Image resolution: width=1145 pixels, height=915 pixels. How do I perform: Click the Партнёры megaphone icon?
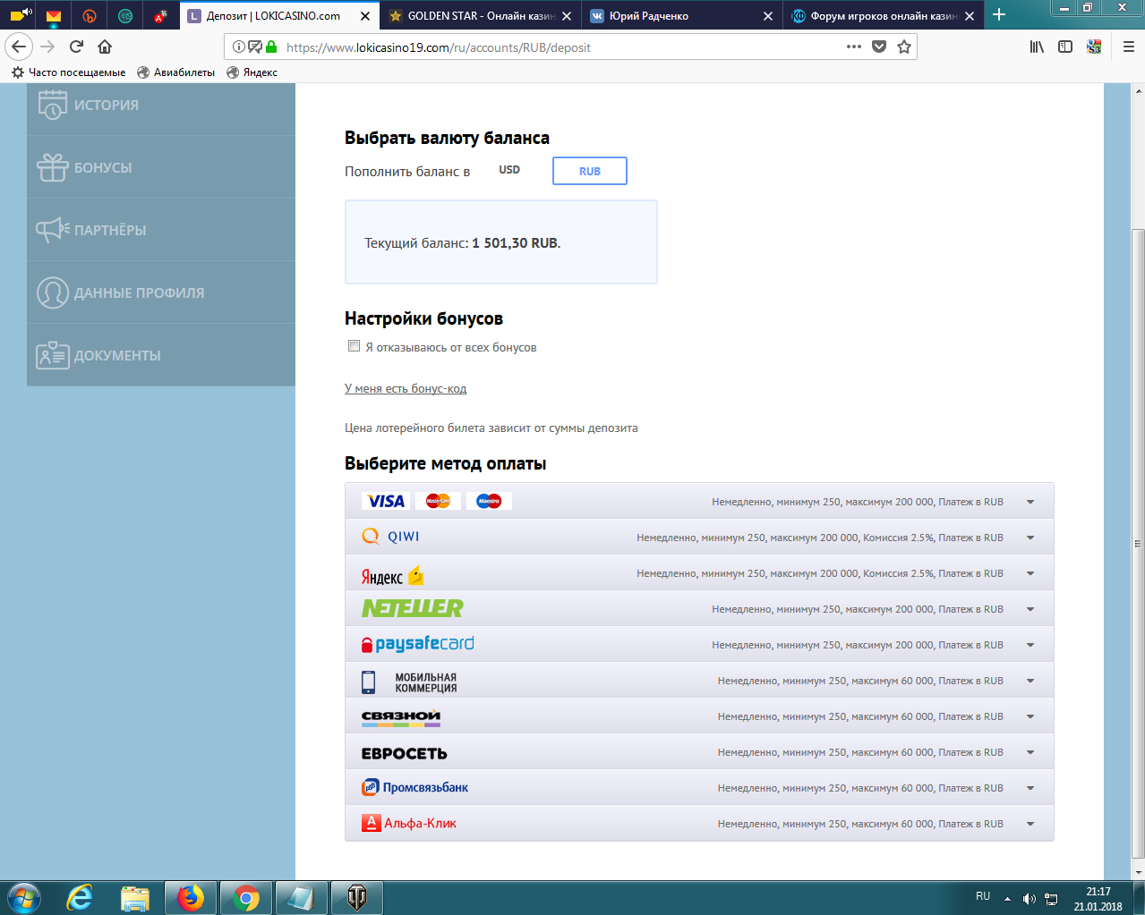click(x=52, y=230)
